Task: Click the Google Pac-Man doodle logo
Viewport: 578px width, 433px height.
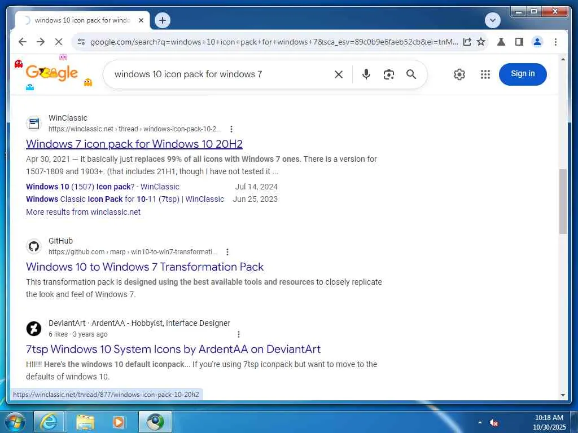Action: pyautogui.click(x=54, y=73)
